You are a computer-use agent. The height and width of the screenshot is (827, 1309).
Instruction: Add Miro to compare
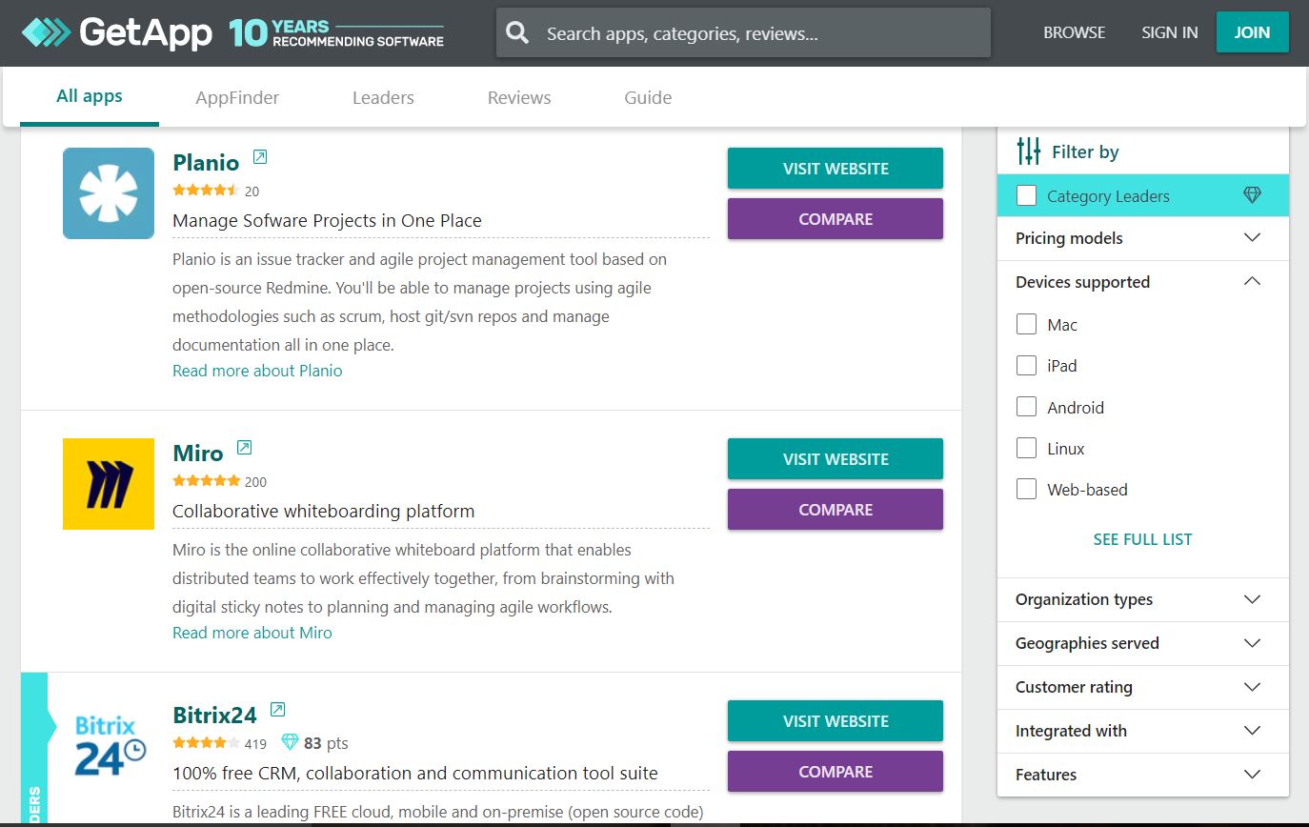[x=836, y=510]
